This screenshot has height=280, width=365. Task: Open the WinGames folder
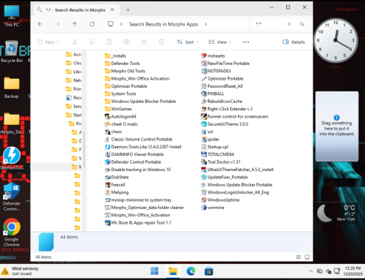pos(118,109)
